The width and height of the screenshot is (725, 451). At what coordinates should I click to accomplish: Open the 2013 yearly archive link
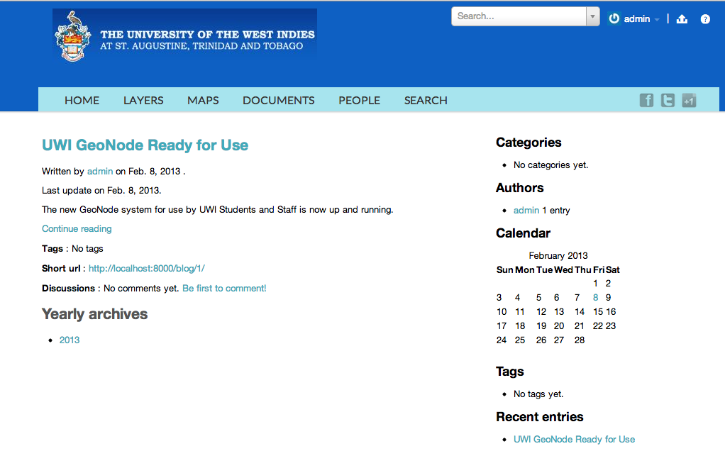pyautogui.click(x=70, y=340)
